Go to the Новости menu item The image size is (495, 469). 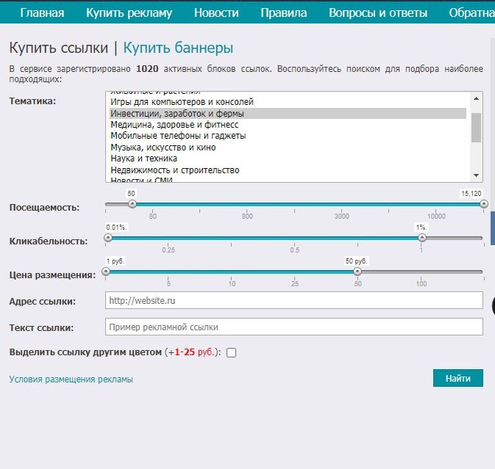[216, 13]
